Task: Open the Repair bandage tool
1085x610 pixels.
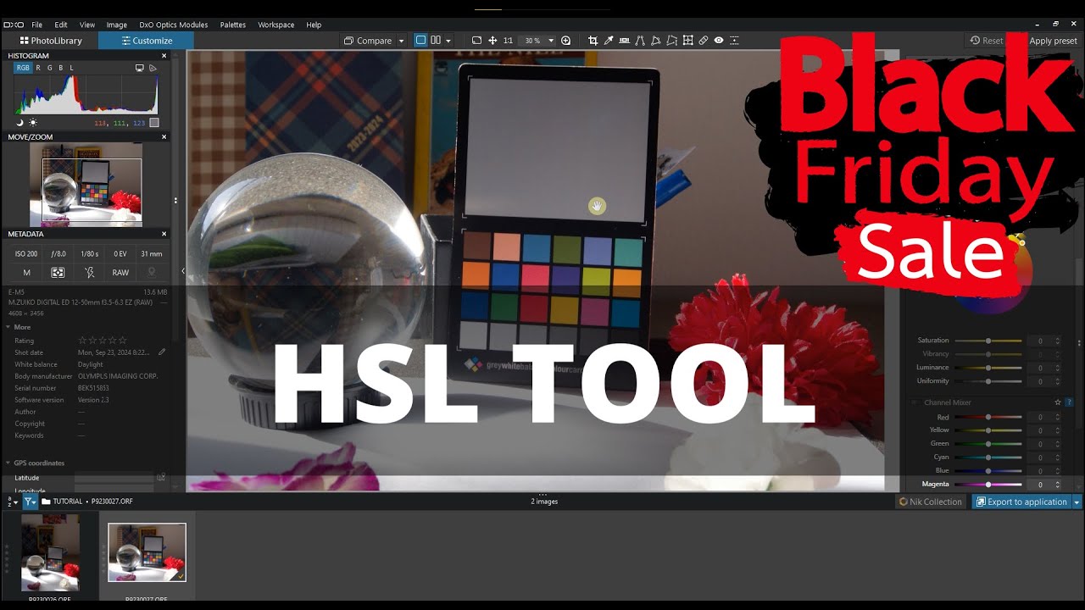Action: coord(703,41)
